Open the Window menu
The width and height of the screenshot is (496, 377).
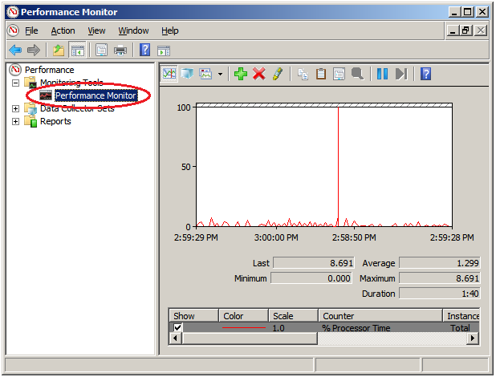coord(133,30)
